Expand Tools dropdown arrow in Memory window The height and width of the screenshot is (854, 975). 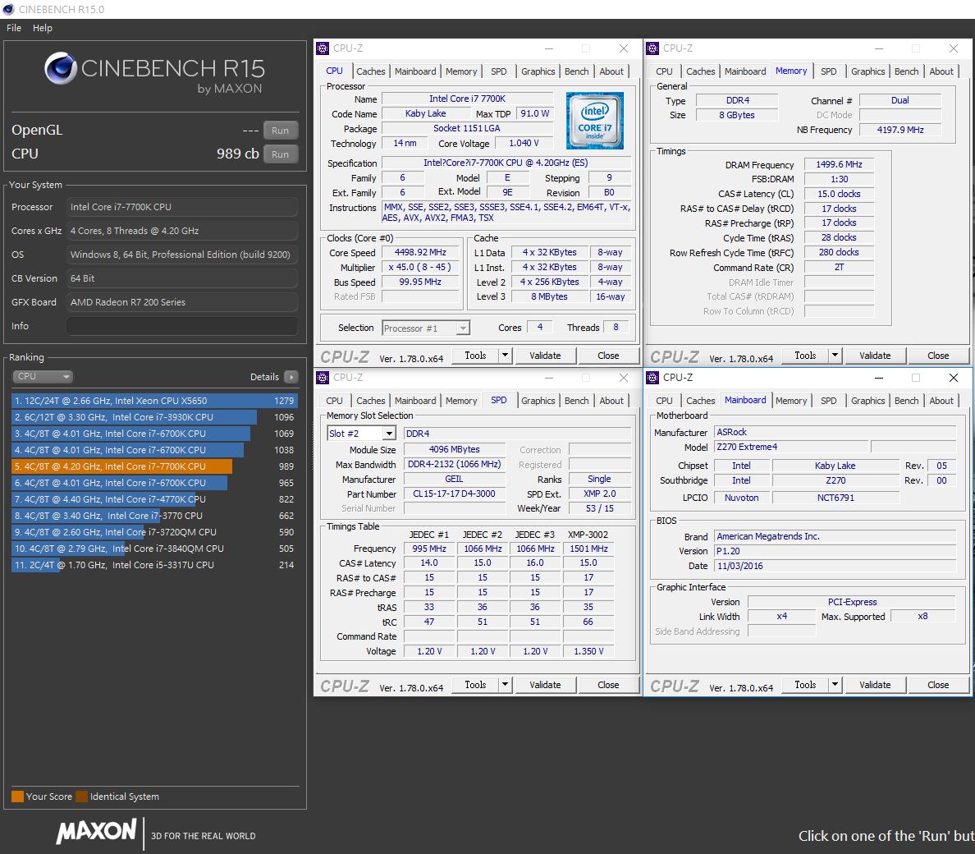point(835,356)
